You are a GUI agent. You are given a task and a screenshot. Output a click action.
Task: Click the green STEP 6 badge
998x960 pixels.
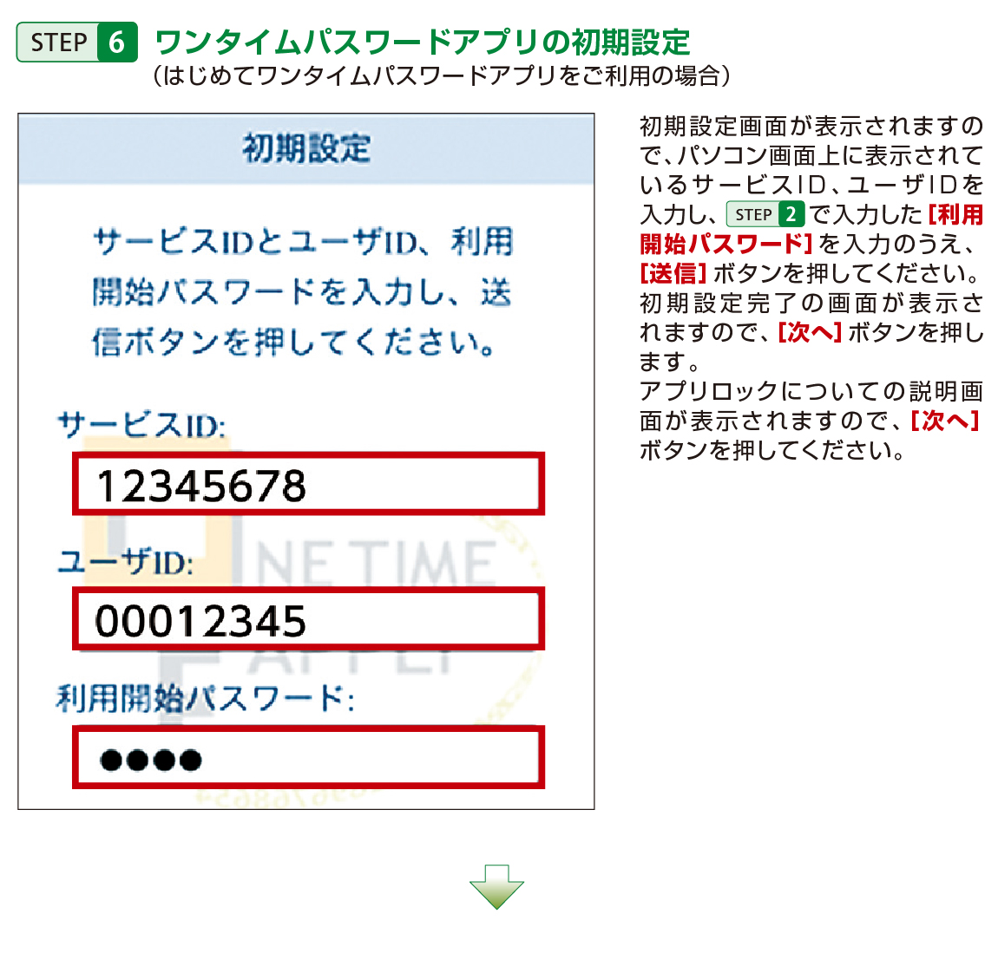(76, 42)
